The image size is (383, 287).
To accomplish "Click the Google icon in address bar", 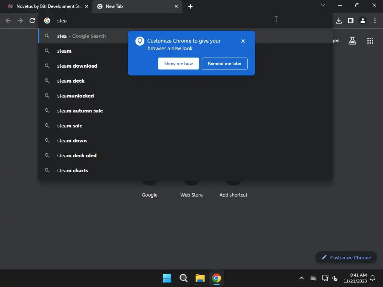I will [x=47, y=21].
